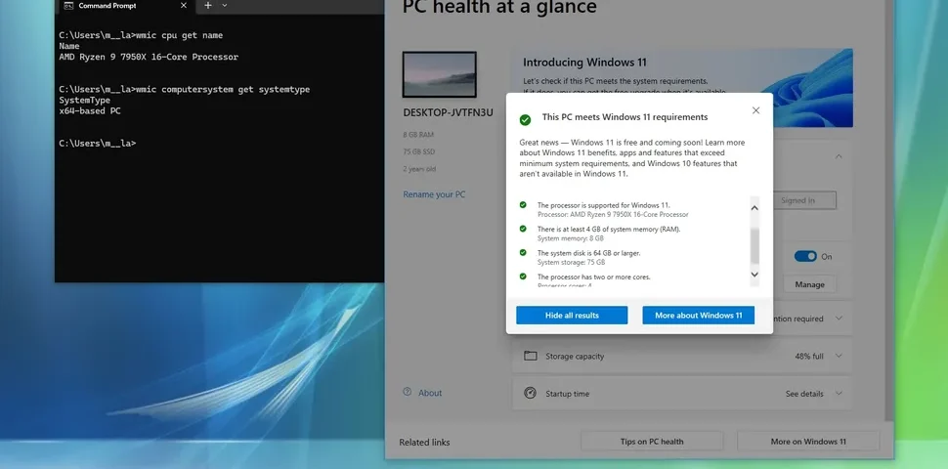Viewport: 948px width, 469px height.
Task: Click the system disk green check icon
Action: tap(523, 252)
